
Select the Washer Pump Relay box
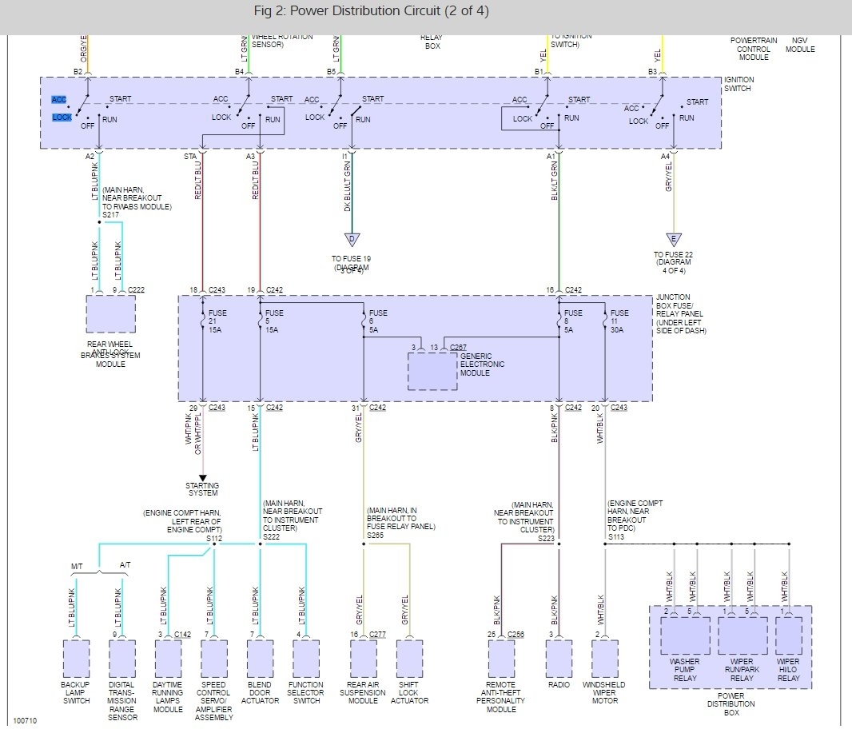point(685,635)
